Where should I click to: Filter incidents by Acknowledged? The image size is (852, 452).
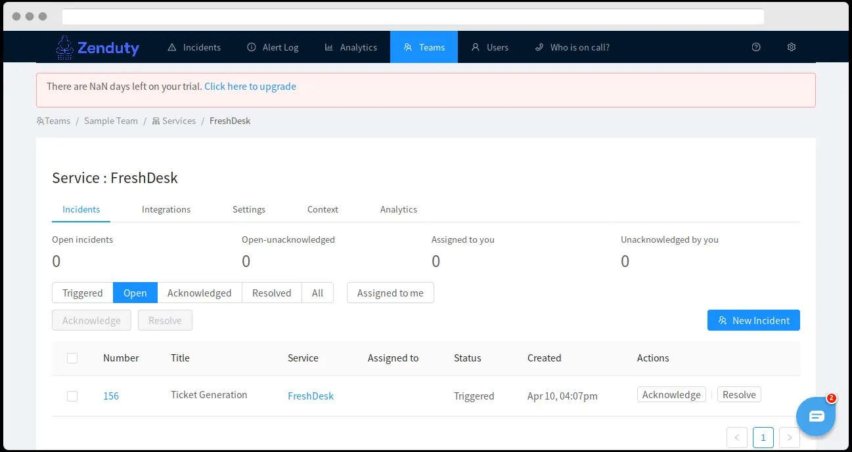pos(200,293)
